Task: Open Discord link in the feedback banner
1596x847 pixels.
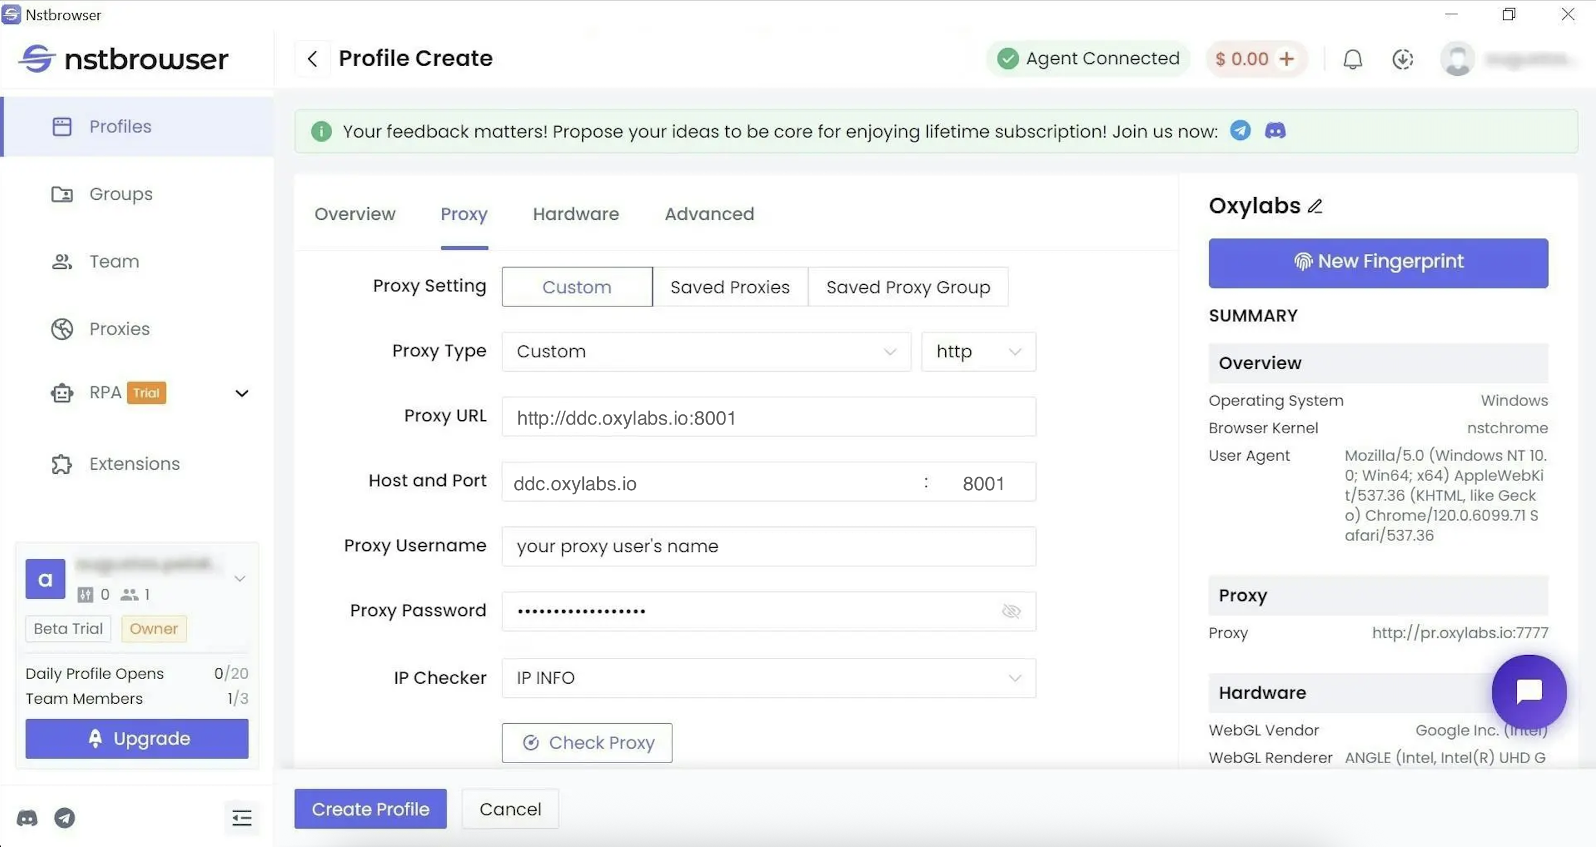Action: [1275, 131]
